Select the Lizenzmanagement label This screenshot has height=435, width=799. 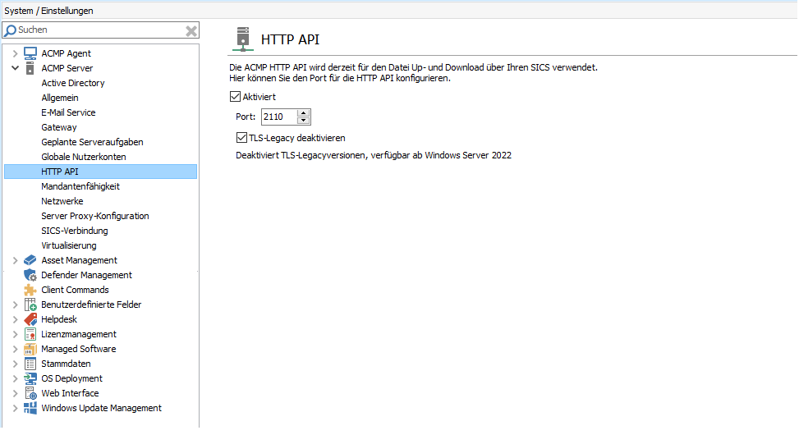click(79, 333)
